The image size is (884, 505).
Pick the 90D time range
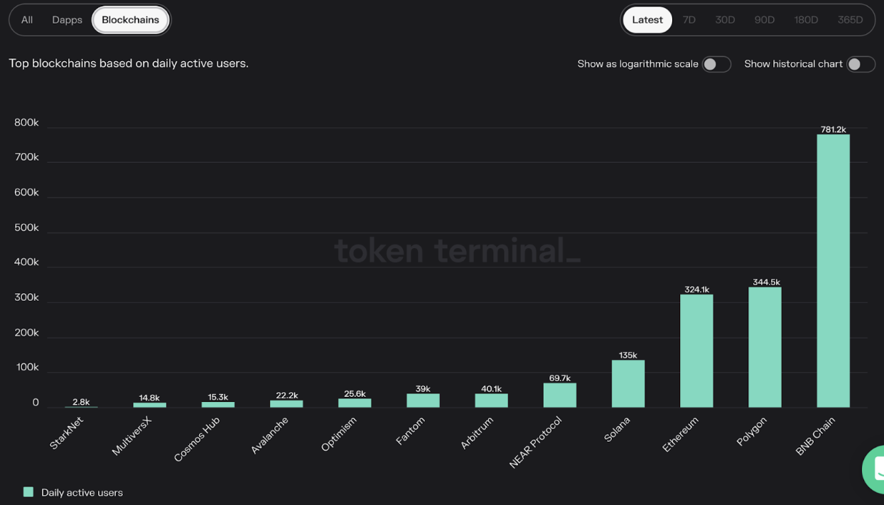pyautogui.click(x=764, y=20)
